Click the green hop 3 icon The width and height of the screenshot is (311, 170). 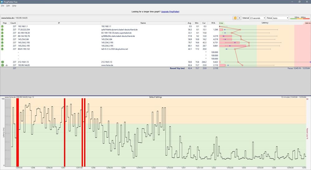[2, 33]
